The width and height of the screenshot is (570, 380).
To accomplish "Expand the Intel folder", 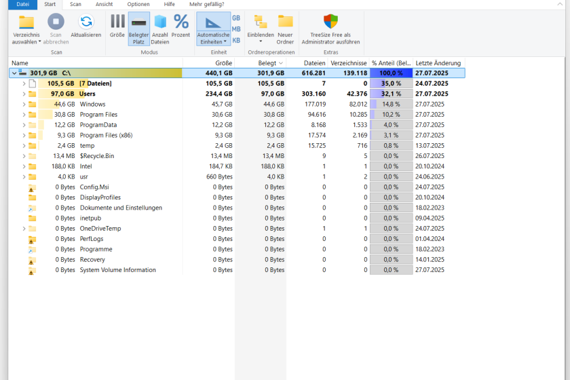I will pyautogui.click(x=24, y=166).
